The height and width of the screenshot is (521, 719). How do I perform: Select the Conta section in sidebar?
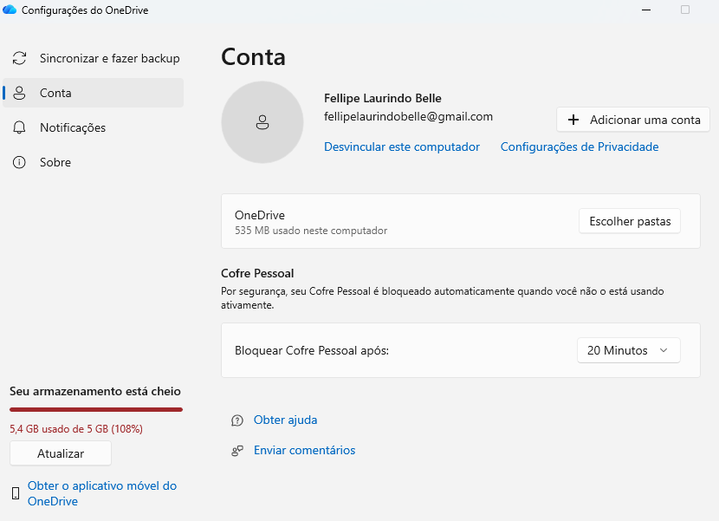(x=93, y=93)
